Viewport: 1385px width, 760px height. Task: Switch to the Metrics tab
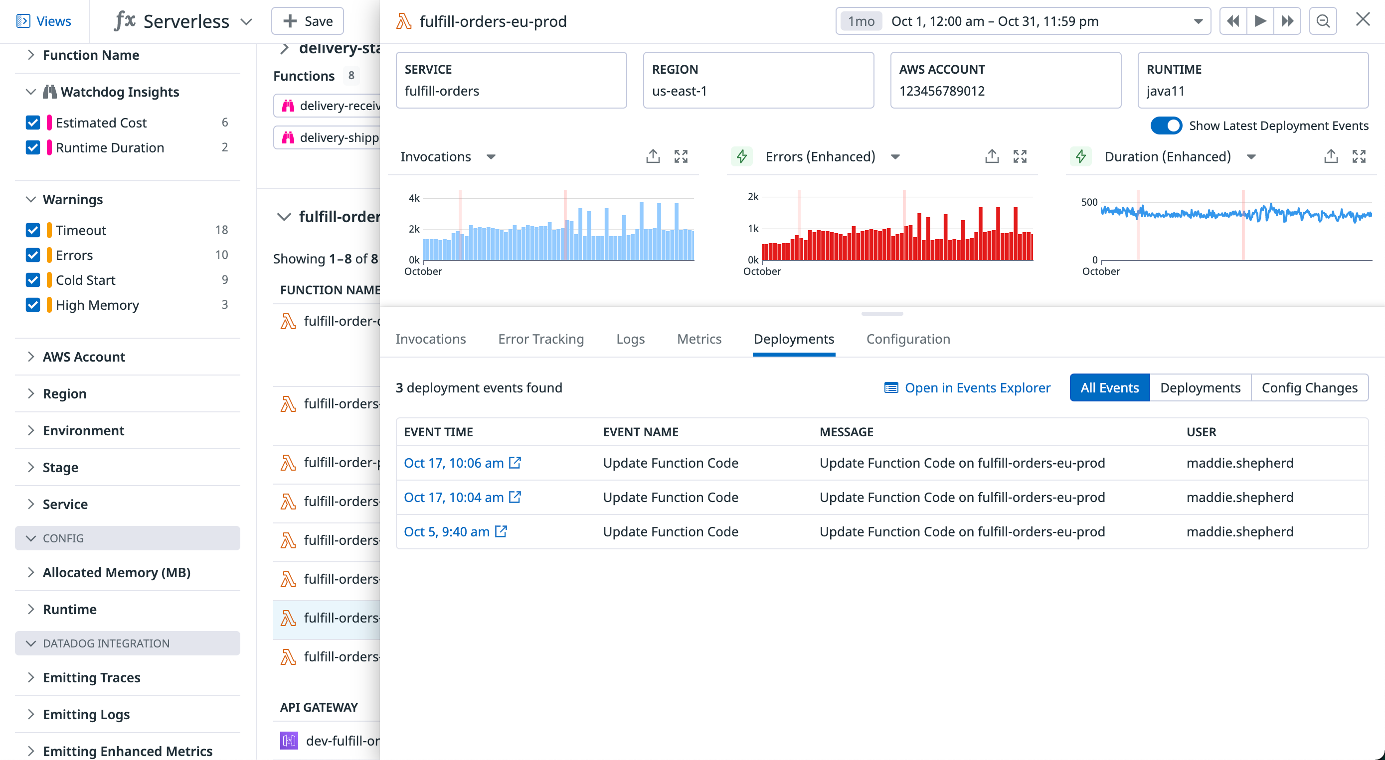(699, 338)
